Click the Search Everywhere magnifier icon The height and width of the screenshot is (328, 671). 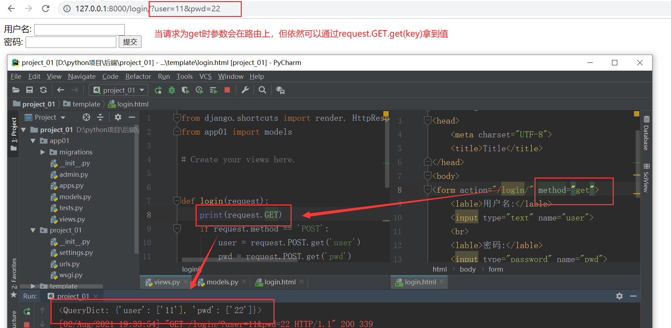click(262, 90)
